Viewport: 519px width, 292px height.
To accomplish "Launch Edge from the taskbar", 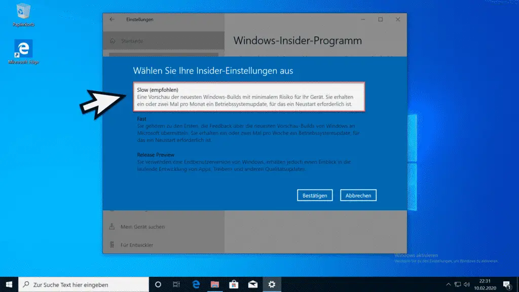I will click(x=196, y=284).
